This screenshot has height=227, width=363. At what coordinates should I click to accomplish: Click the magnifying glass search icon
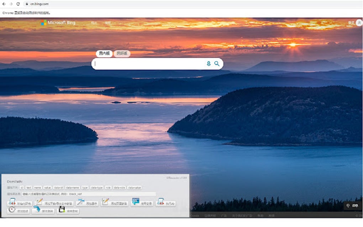(x=217, y=64)
